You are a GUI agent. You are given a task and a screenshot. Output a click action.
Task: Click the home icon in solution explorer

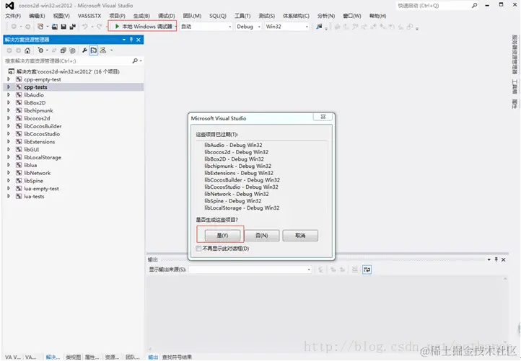click(x=27, y=50)
